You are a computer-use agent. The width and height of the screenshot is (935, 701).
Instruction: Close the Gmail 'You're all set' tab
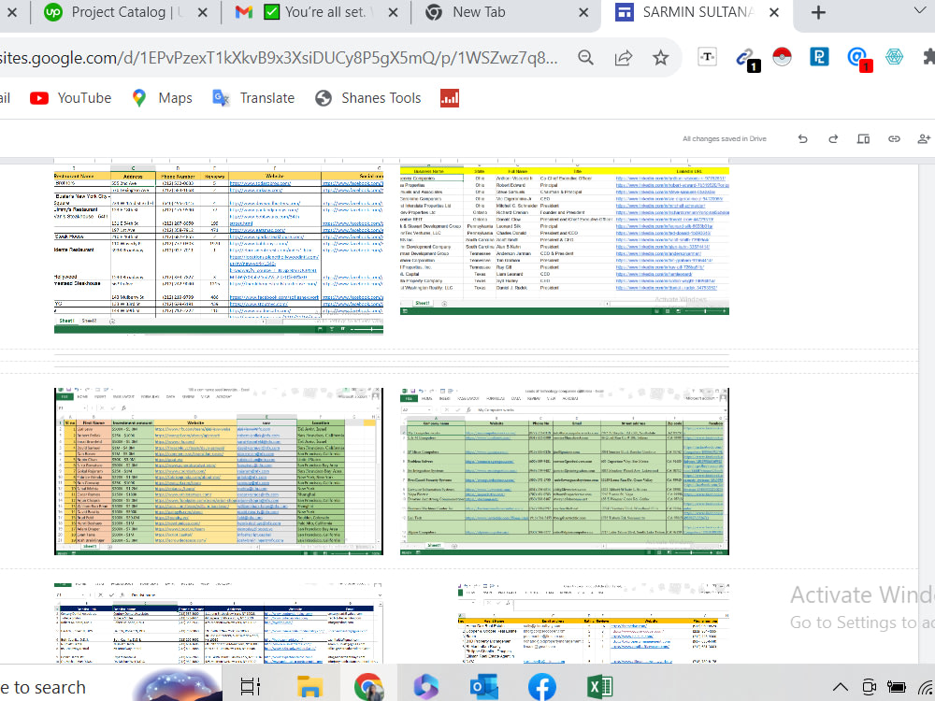[393, 12]
